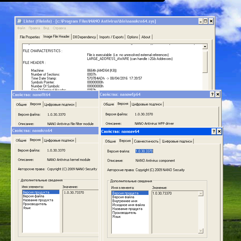Viewport: 241px width, 241px height.
Task: Switch to the Dll Dependency tab
Action: coord(85,37)
